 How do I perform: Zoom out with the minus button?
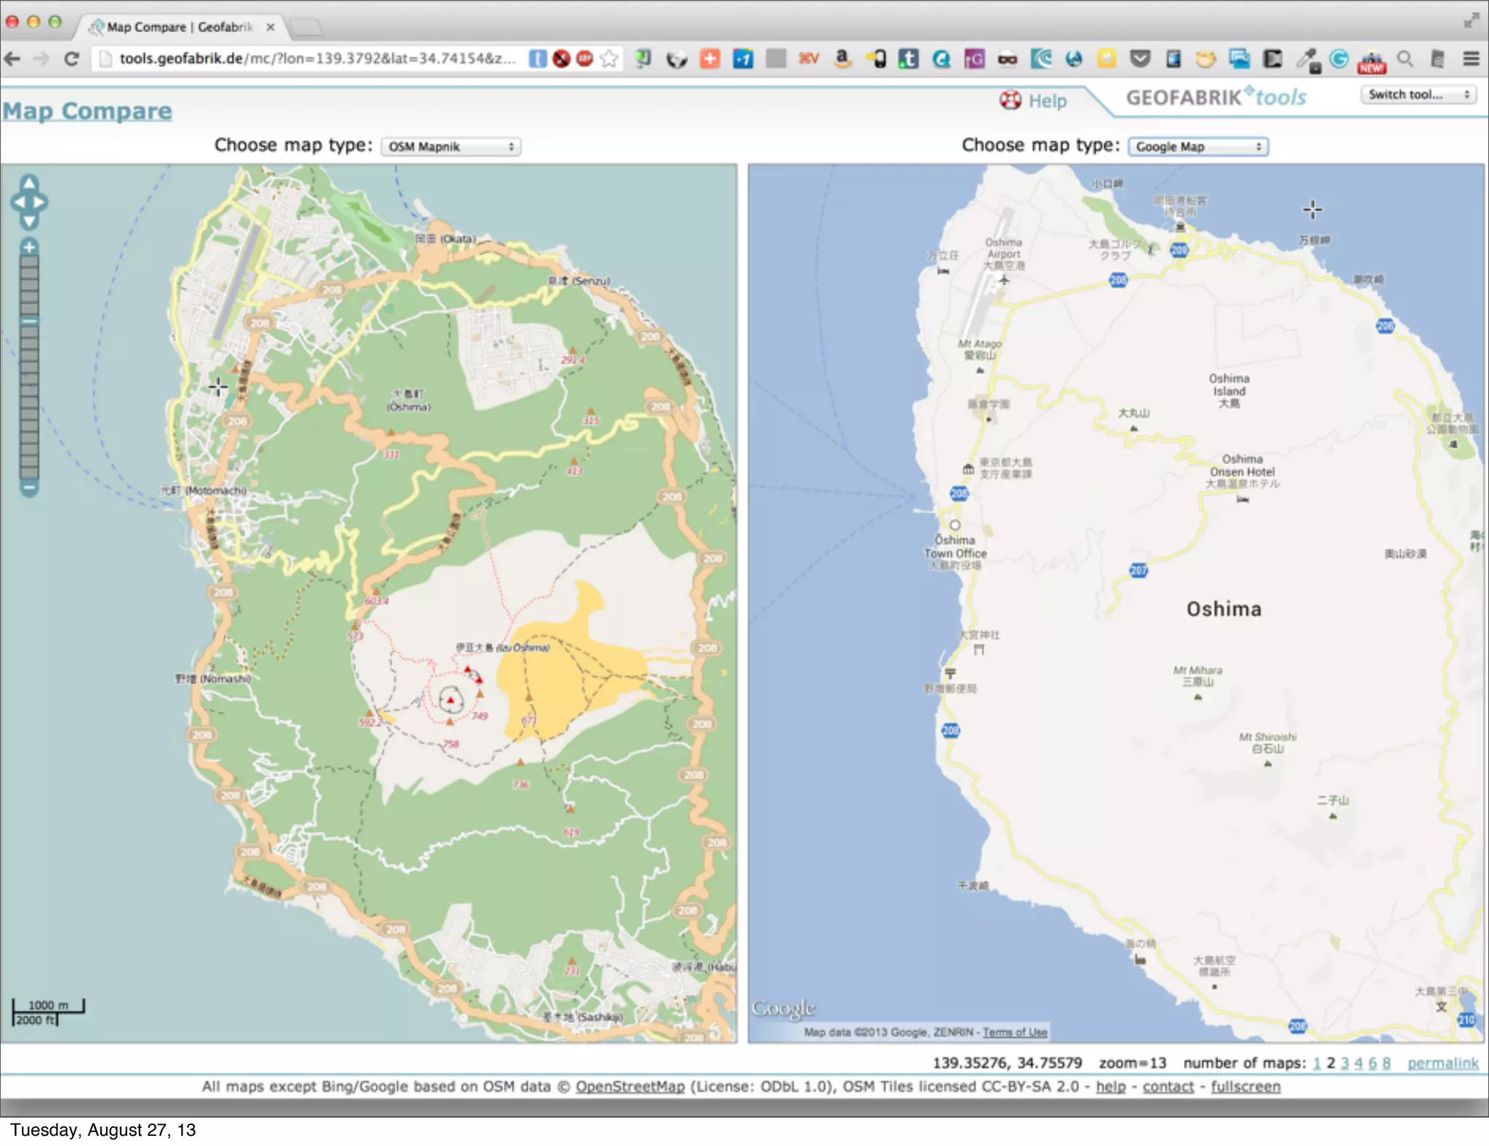point(29,488)
